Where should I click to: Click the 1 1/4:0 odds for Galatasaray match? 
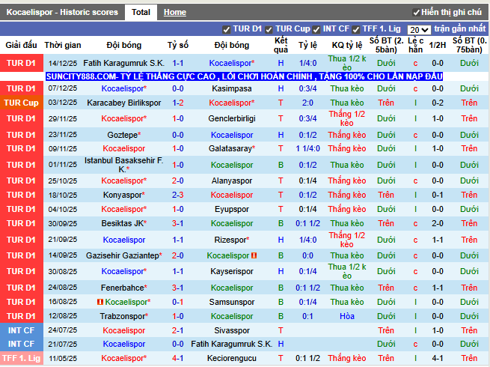[307, 148]
